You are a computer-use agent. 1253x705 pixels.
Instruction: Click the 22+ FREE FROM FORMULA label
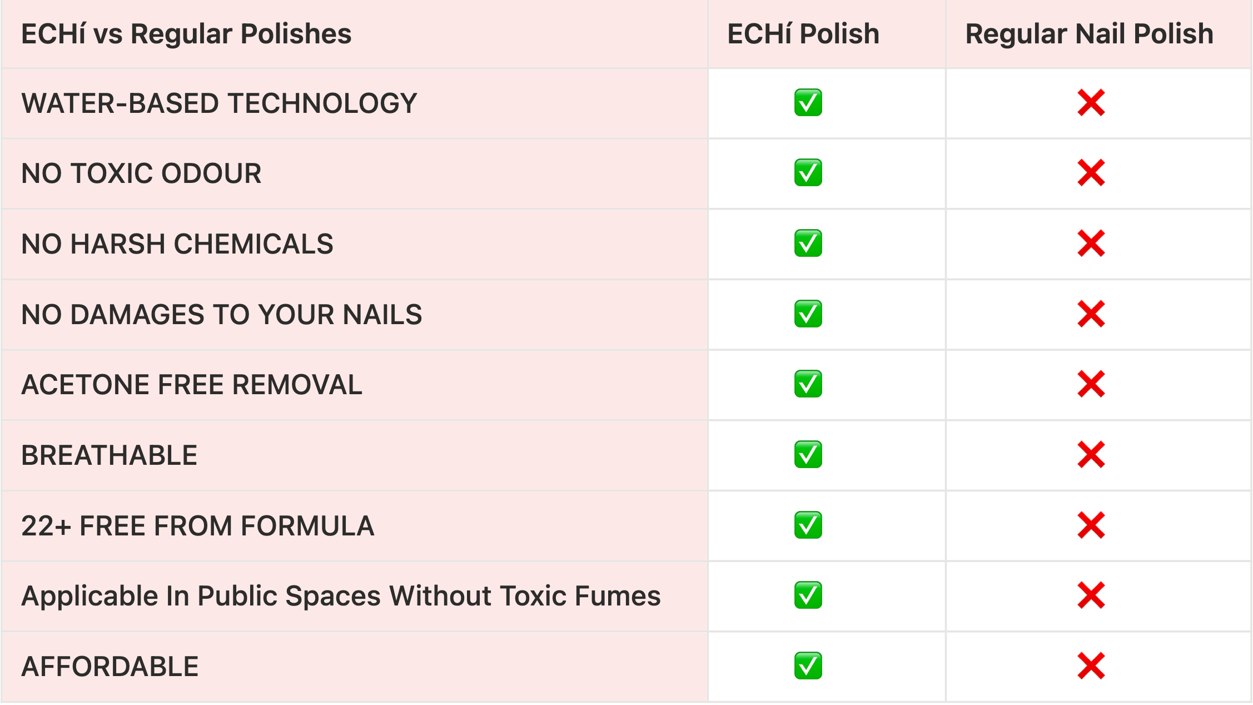pos(197,526)
